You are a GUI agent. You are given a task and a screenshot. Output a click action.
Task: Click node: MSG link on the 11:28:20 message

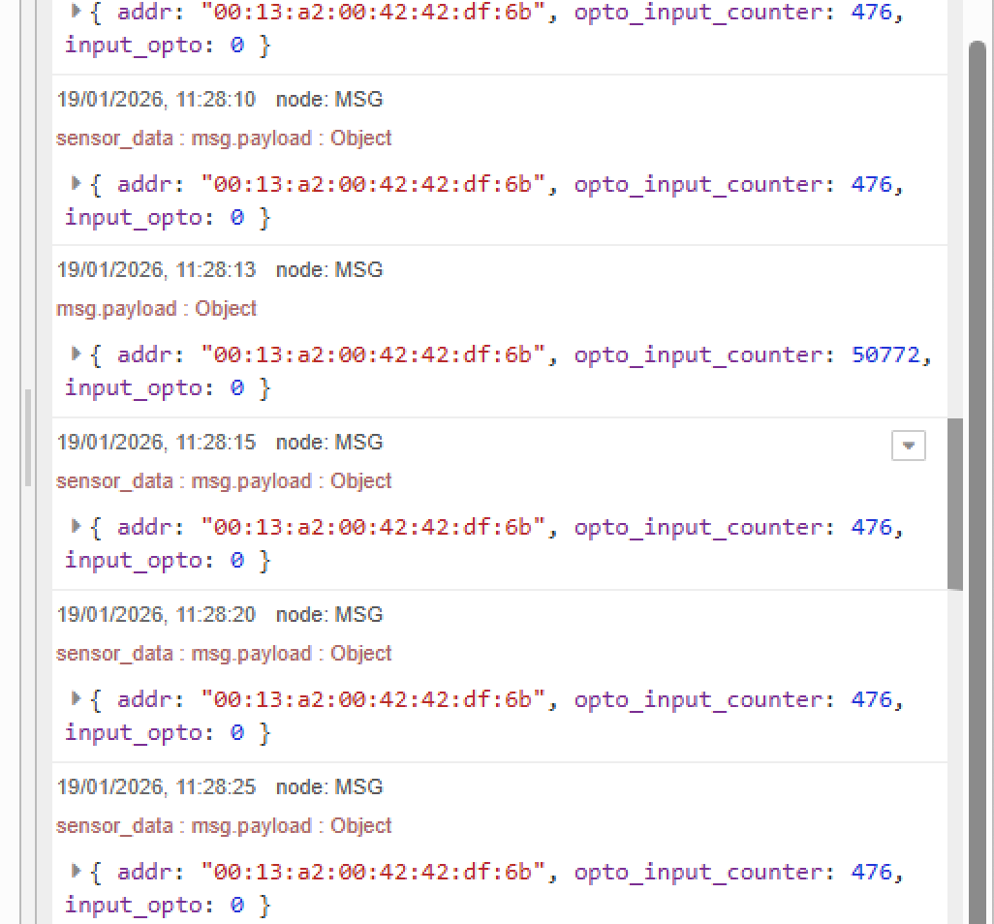coord(329,614)
